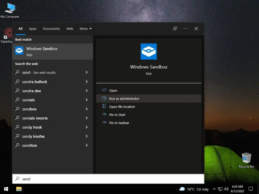Open the Windows Start button
This screenshot has height=194, width=259.
click(6, 189)
